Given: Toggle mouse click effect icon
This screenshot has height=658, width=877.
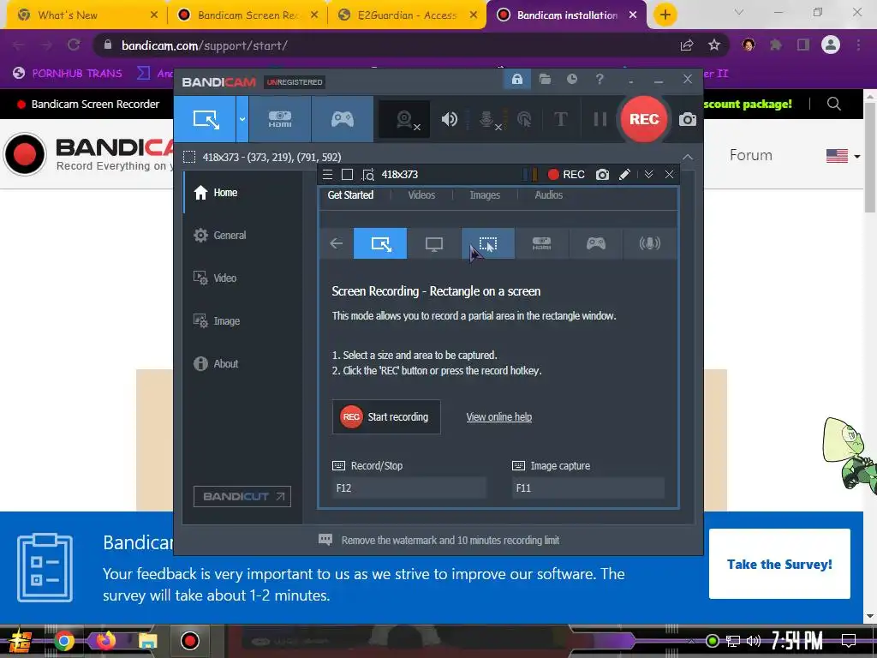Looking at the screenshot, I should point(524,119).
